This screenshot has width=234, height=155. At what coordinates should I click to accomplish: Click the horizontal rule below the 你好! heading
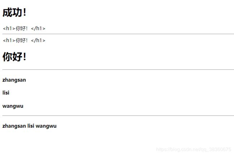coord(118,69)
